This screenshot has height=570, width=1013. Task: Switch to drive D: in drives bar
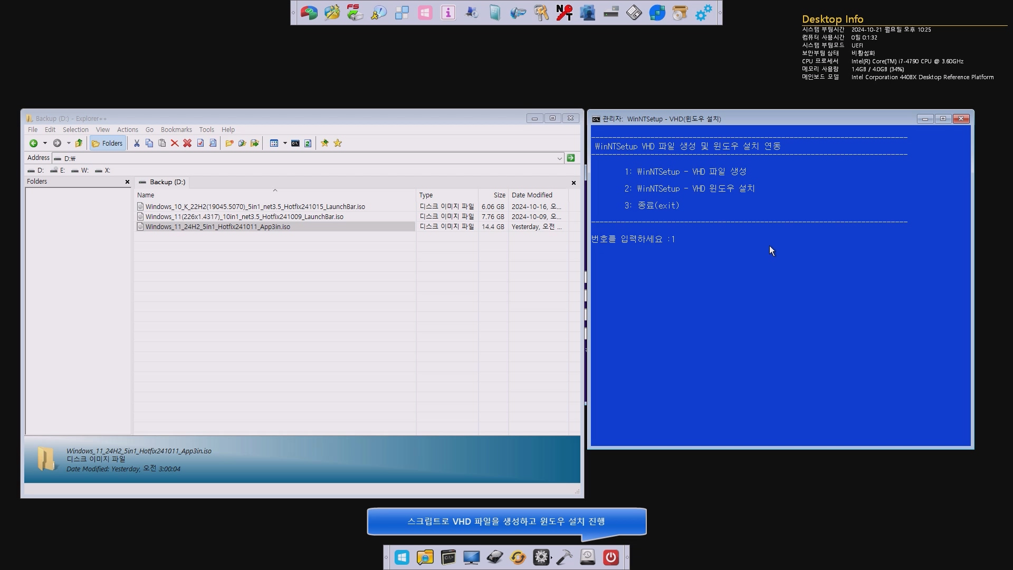pos(36,170)
